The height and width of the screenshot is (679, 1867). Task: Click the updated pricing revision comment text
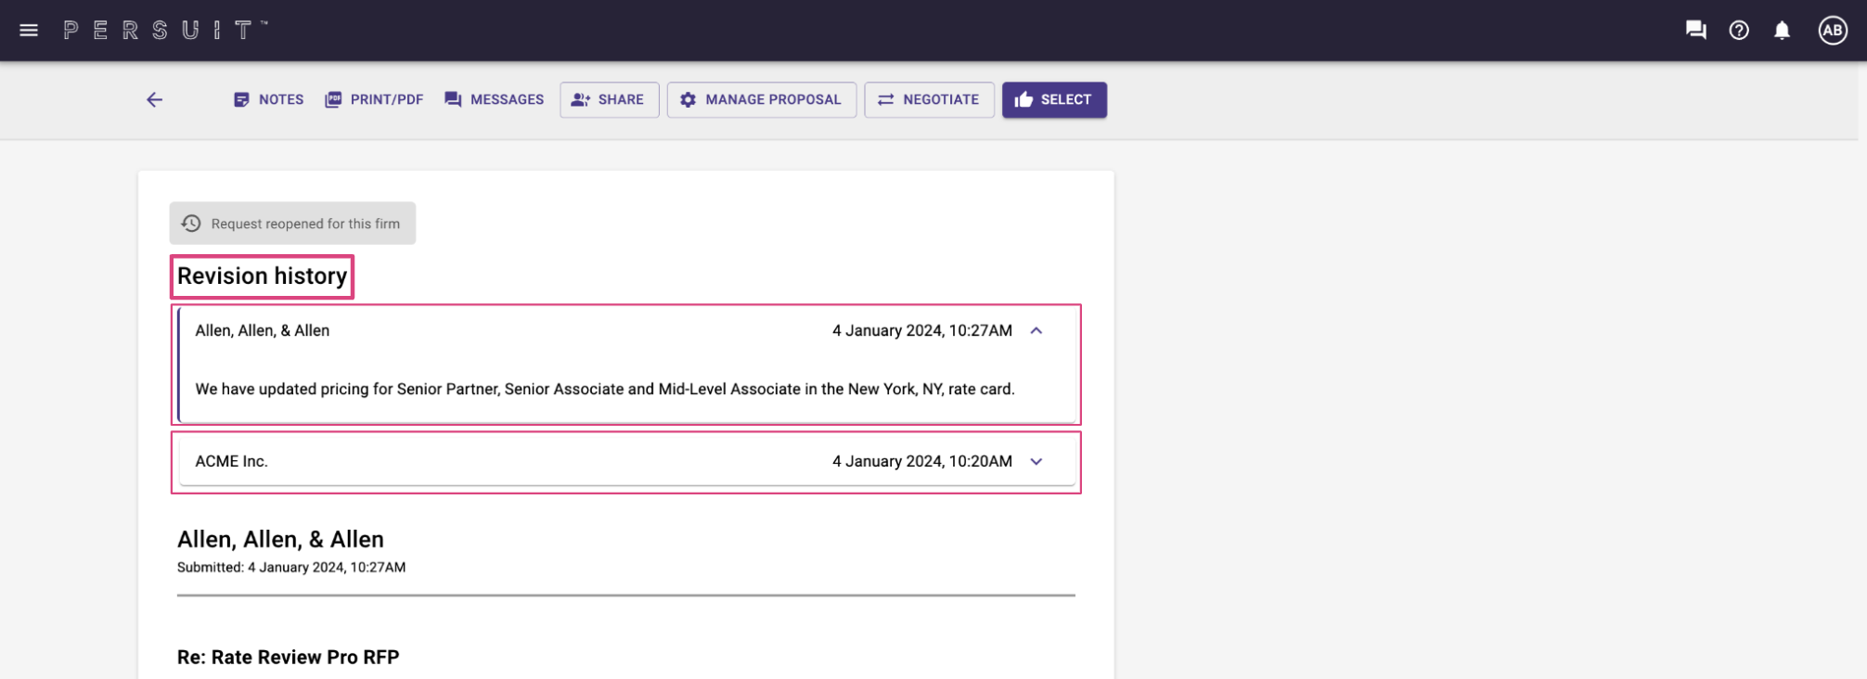coord(605,389)
